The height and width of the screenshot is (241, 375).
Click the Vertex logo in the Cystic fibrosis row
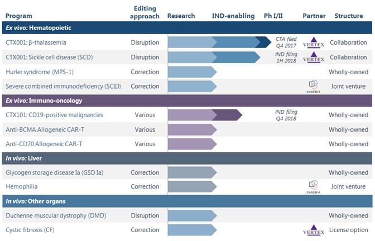[x=313, y=230]
